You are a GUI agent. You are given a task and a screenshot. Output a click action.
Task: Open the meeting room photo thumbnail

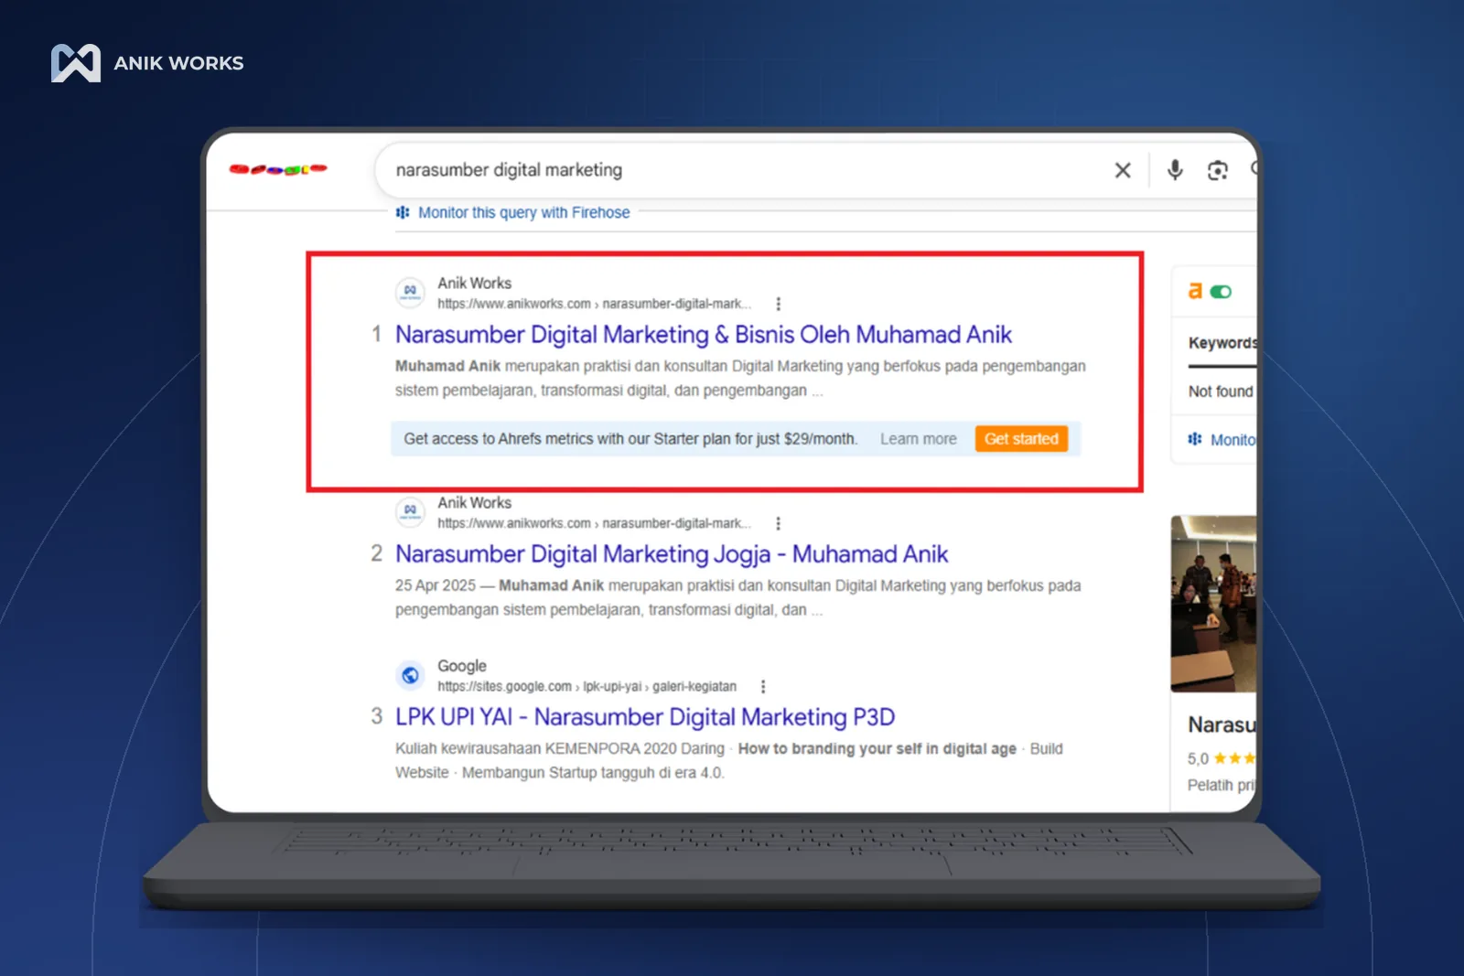click(x=1213, y=604)
